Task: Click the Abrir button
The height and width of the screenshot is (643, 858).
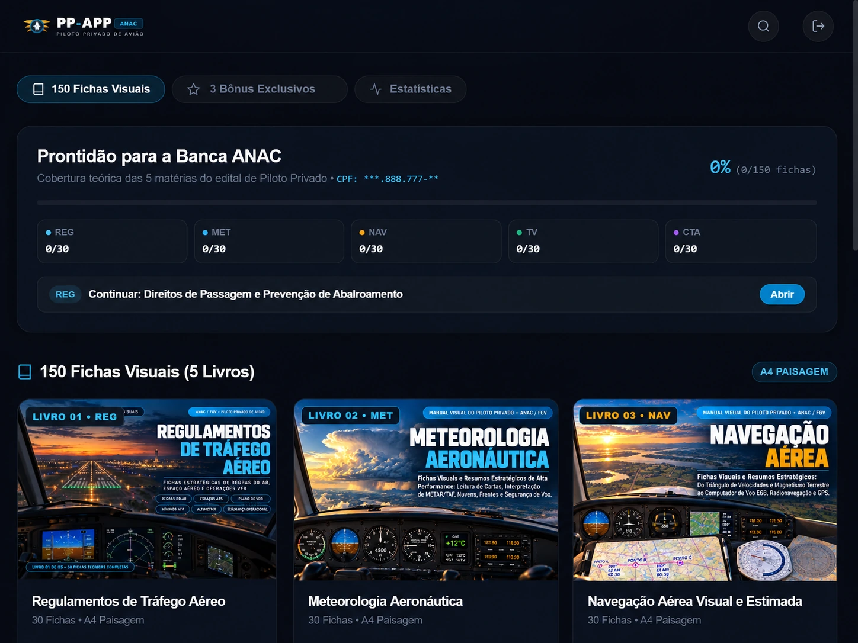Action: point(782,294)
